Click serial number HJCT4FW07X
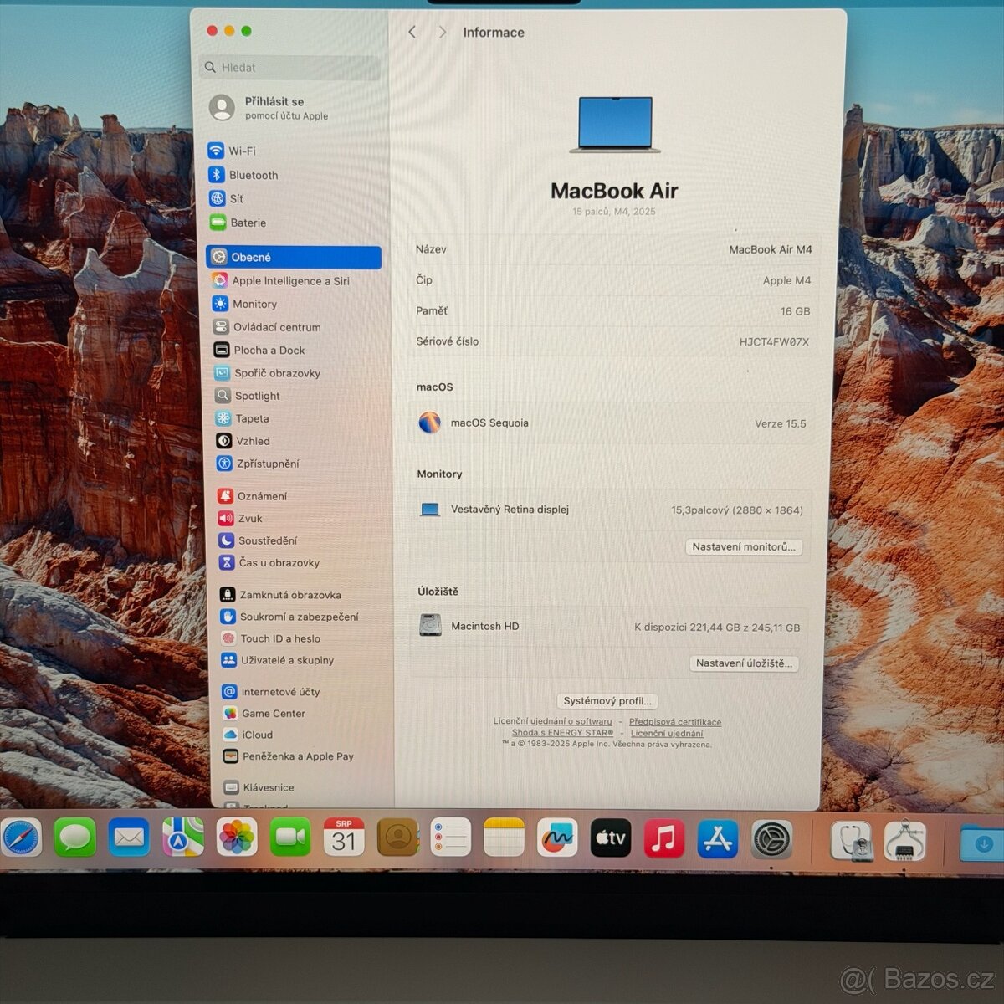1004x1004 pixels. [774, 341]
